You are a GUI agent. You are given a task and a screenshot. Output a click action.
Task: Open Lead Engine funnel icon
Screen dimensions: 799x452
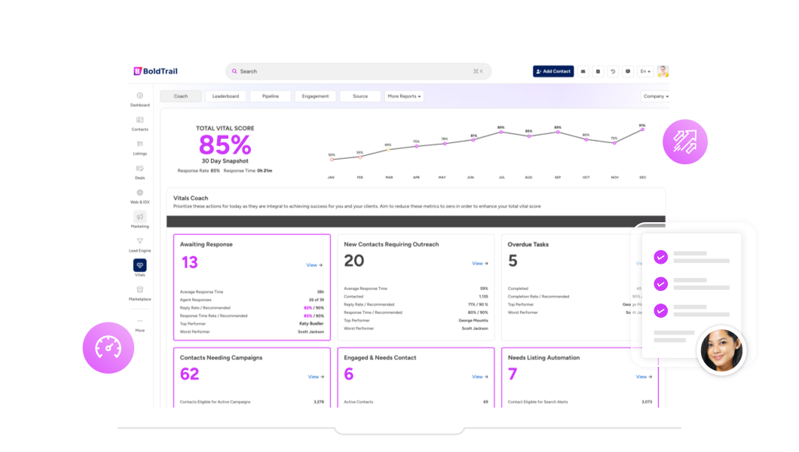(139, 241)
